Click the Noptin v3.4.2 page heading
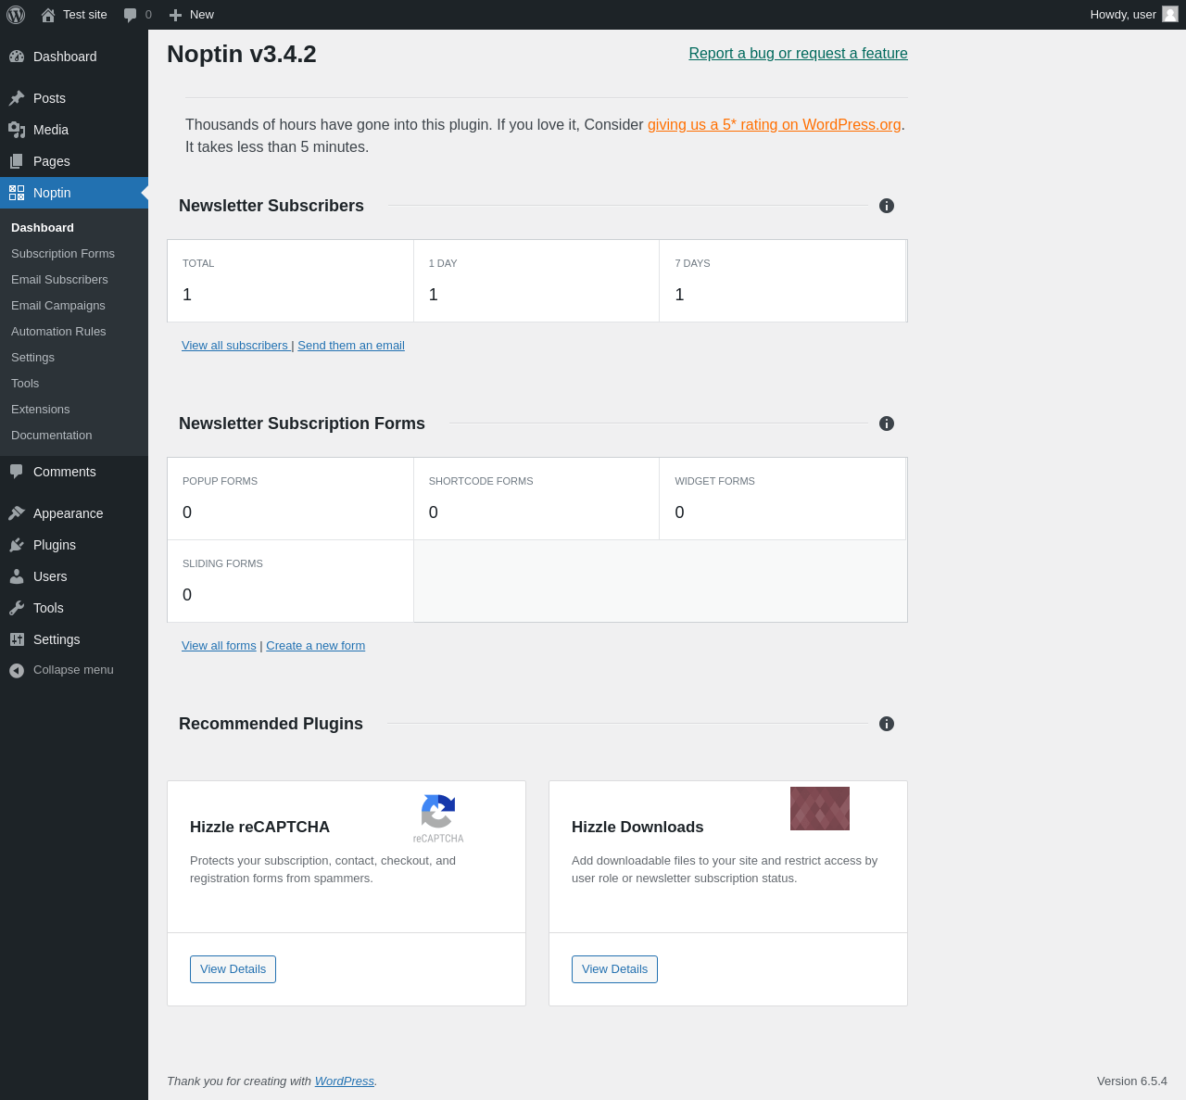The height and width of the screenshot is (1100, 1186). 242,54
